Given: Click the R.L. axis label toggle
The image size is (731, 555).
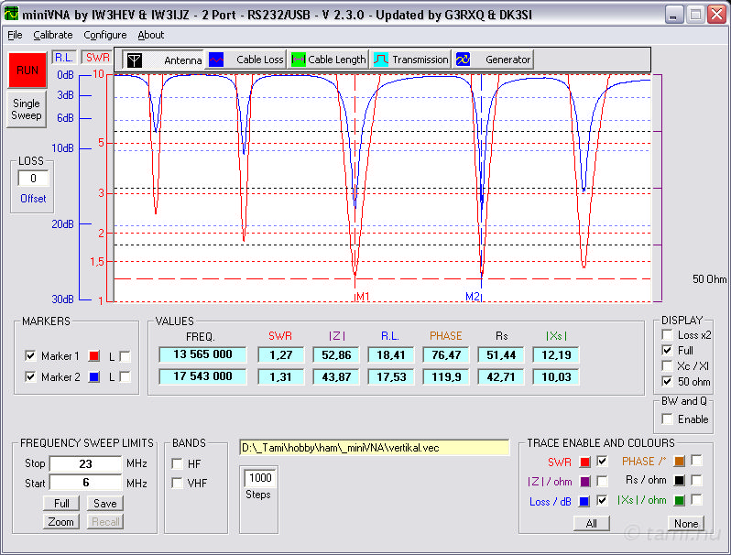Looking at the screenshot, I should [63, 57].
